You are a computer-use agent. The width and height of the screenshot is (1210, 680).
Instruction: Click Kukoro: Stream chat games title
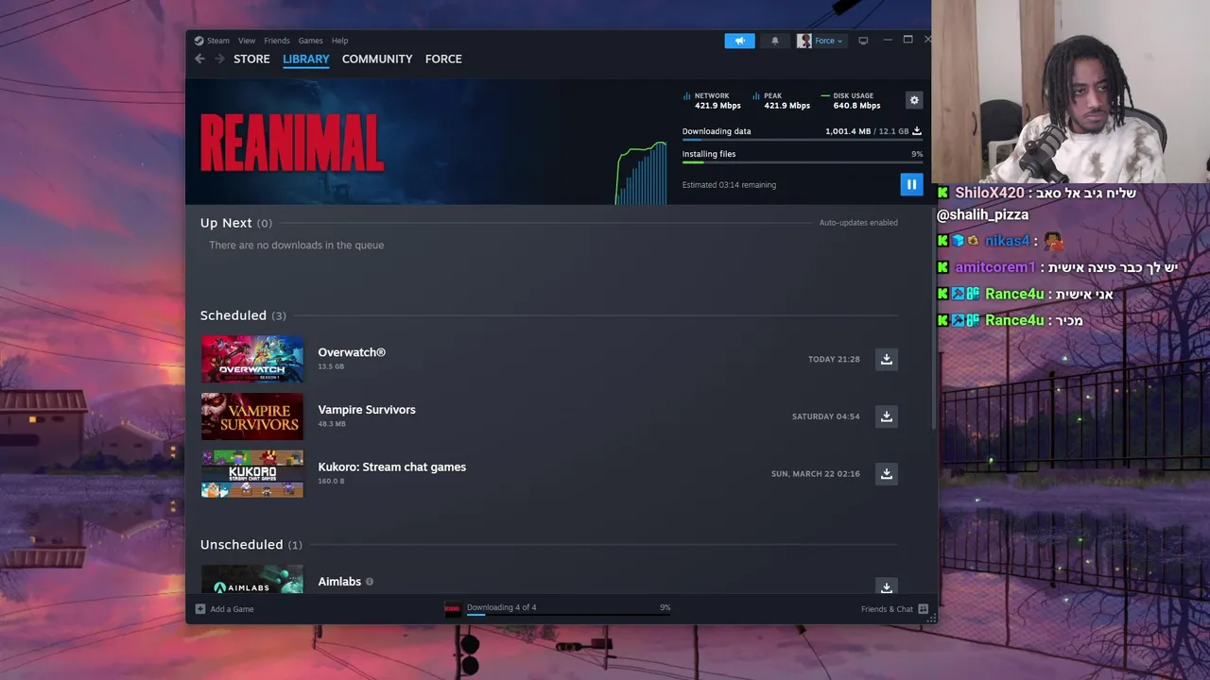click(392, 467)
